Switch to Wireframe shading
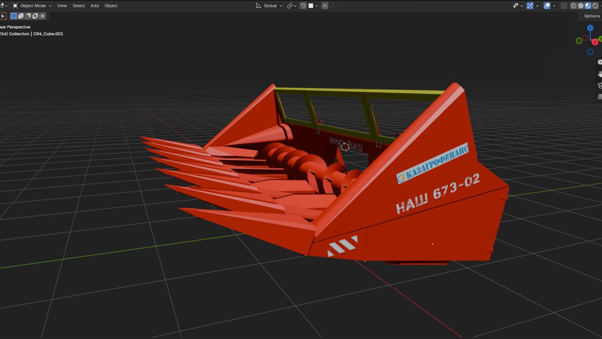The height and width of the screenshot is (339, 602). [573, 6]
